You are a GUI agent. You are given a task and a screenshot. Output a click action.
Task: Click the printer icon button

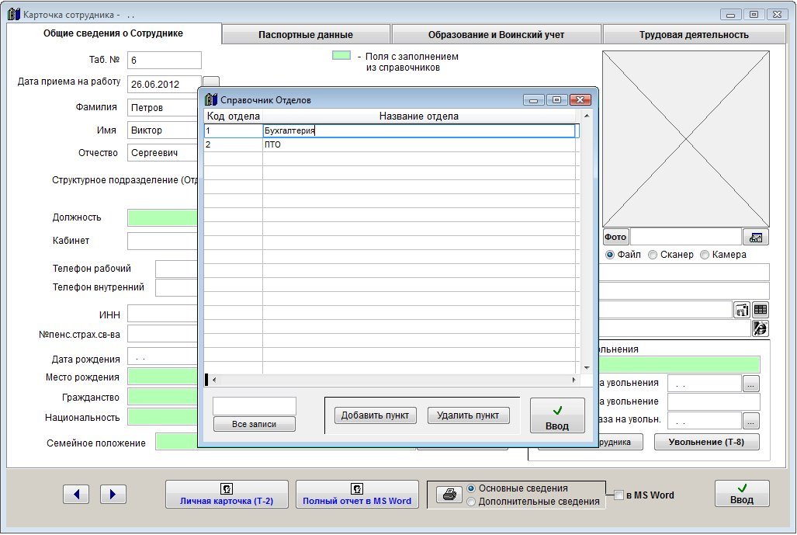[x=449, y=495]
